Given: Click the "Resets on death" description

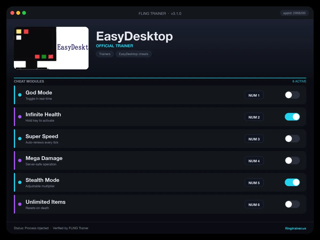Looking at the screenshot, I should (x=37, y=208).
